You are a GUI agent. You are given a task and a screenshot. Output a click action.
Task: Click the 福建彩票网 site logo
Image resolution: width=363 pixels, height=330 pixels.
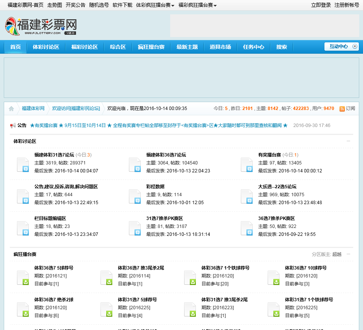click(x=41, y=26)
